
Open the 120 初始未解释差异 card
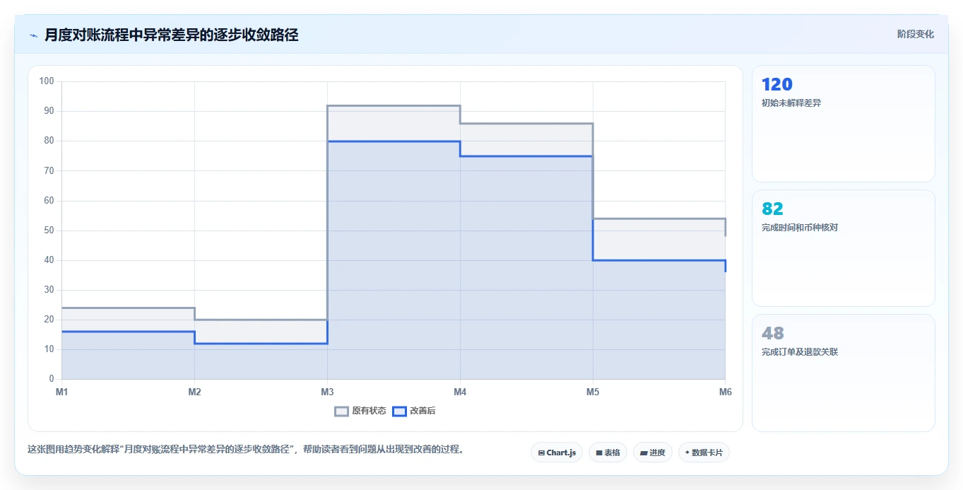(x=843, y=124)
